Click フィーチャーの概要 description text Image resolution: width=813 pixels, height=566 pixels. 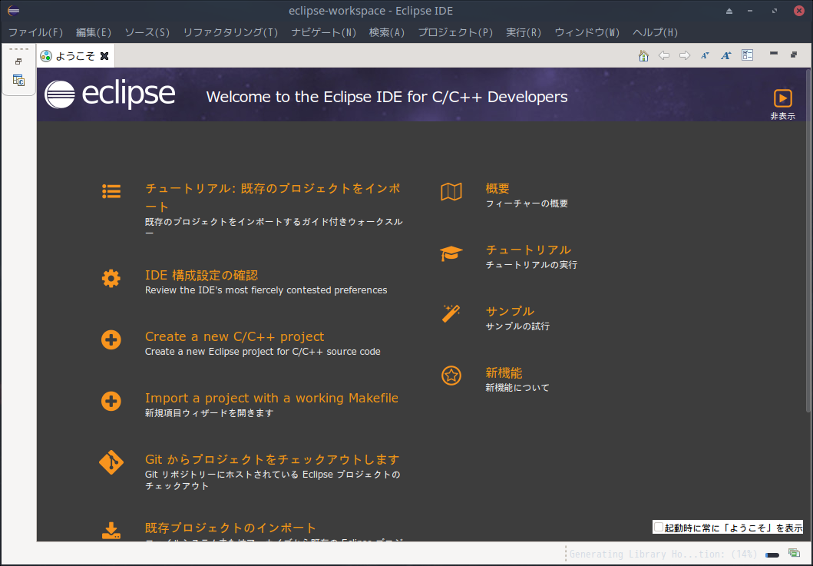[x=527, y=204]
